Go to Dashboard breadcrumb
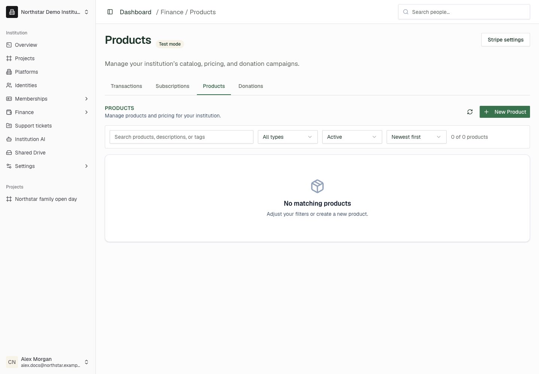This screenshot has width=539, height=374. coord(135,12)
